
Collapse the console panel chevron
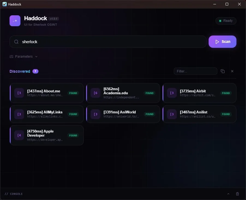click(228, 194)
